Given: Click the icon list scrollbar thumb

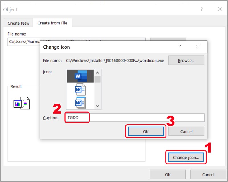Looking at the screenshot, I should tap(97, 79).
